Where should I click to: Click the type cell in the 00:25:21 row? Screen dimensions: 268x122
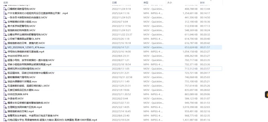[x=153, y=81]
